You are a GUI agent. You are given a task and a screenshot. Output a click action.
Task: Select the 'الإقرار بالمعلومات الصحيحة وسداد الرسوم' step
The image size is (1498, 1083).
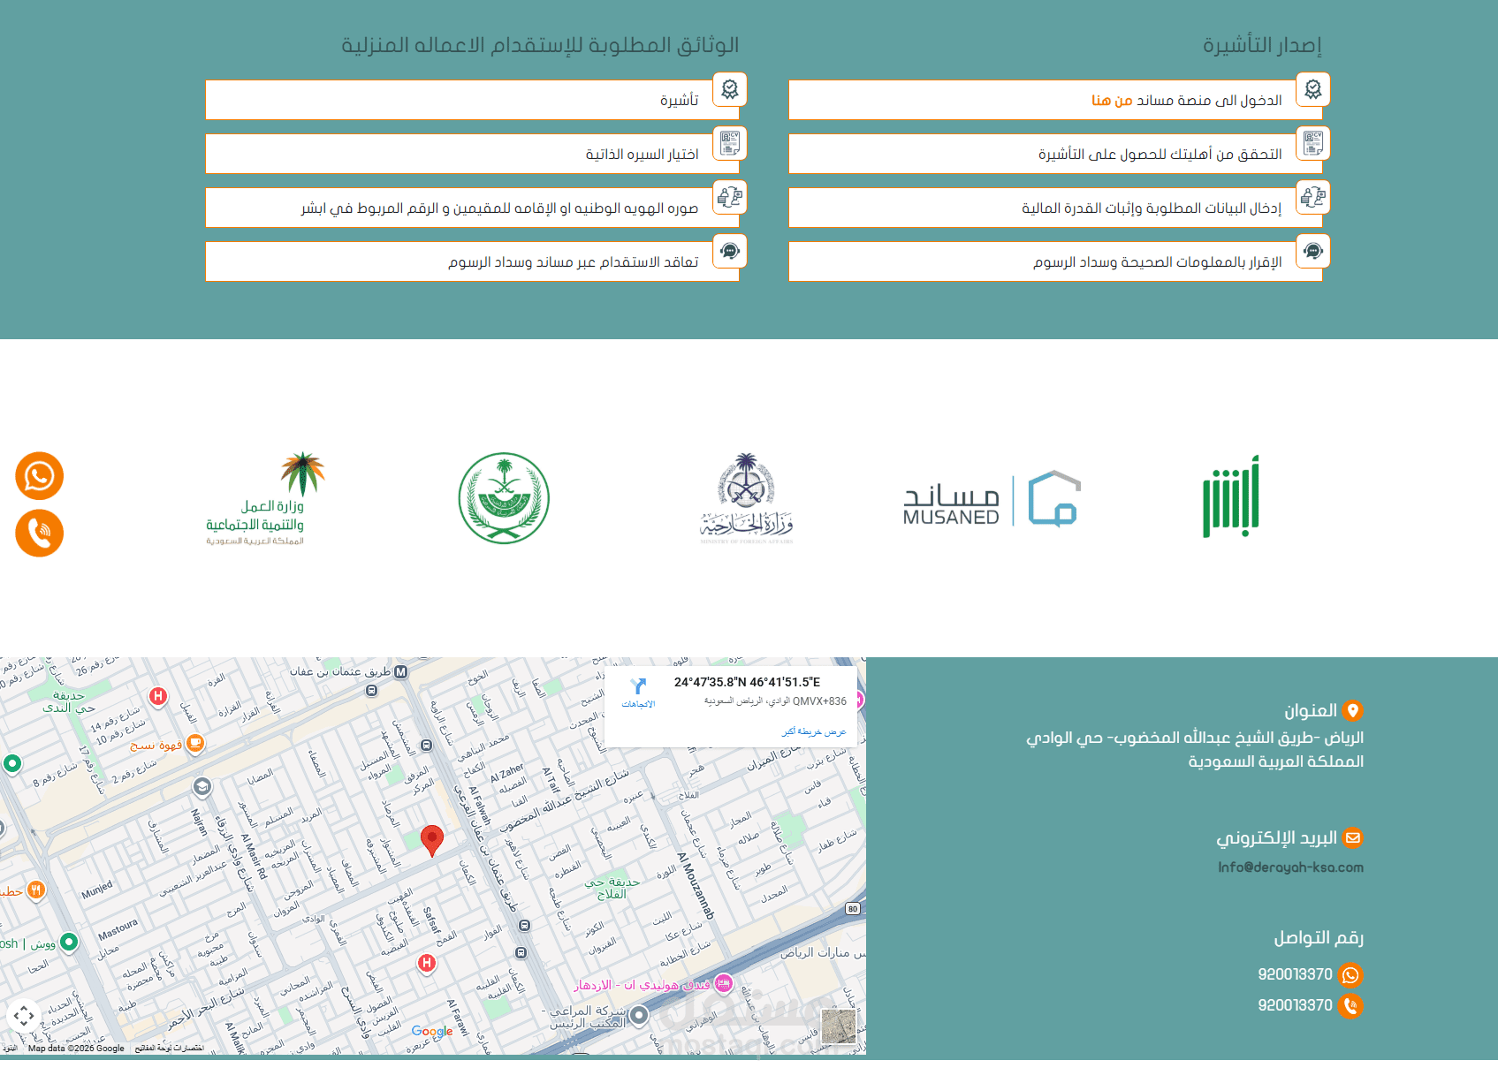point(1055,261)
